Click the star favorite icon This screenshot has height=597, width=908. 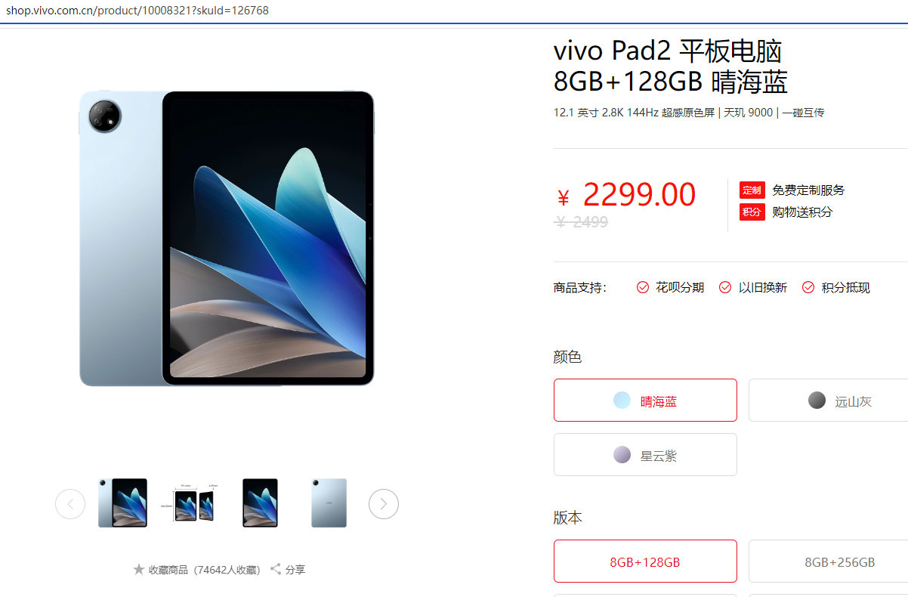click(x=139, y=569)
